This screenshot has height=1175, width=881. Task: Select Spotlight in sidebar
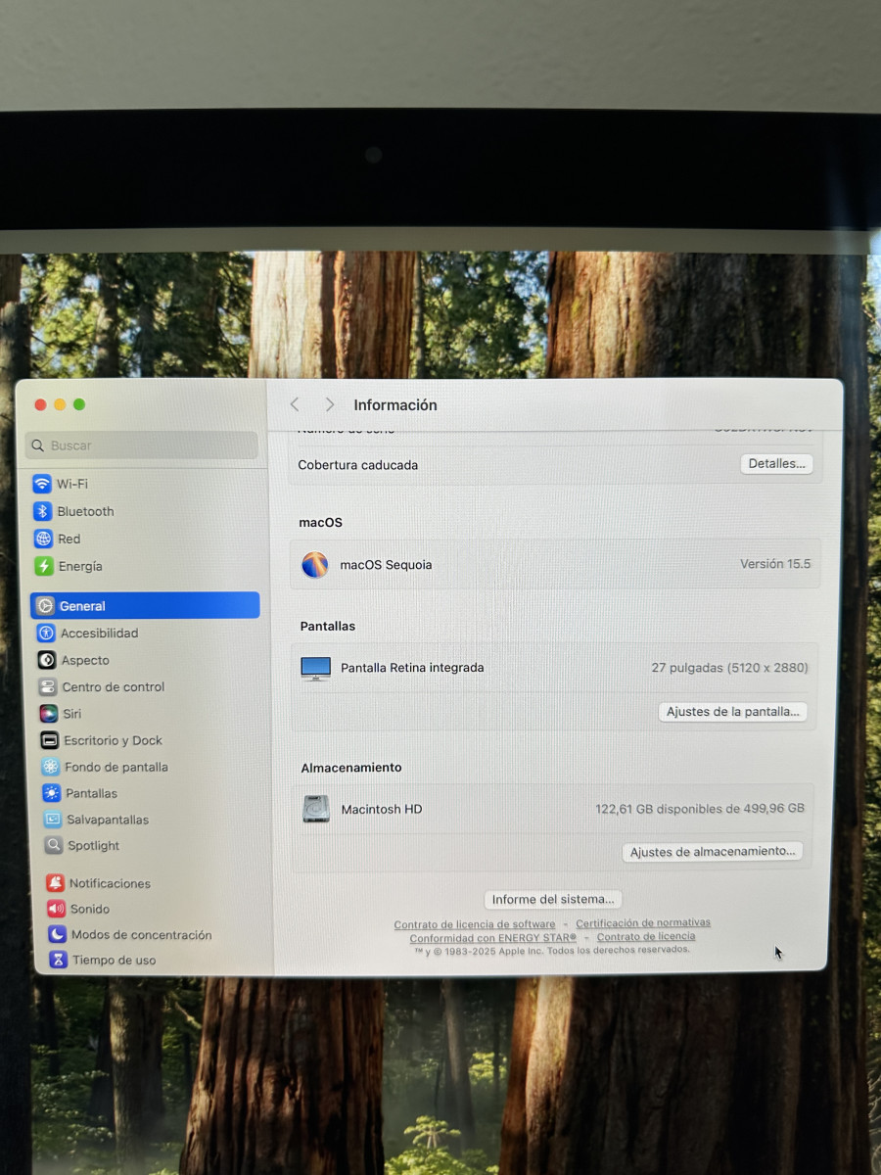[x=81, y=846]
